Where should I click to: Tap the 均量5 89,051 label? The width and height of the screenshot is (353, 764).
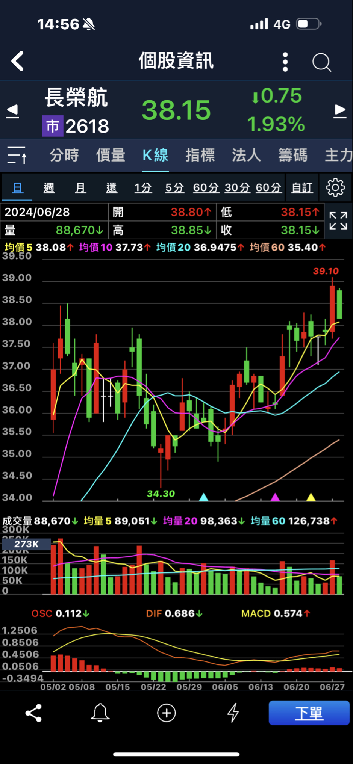(x=120, y=521)
